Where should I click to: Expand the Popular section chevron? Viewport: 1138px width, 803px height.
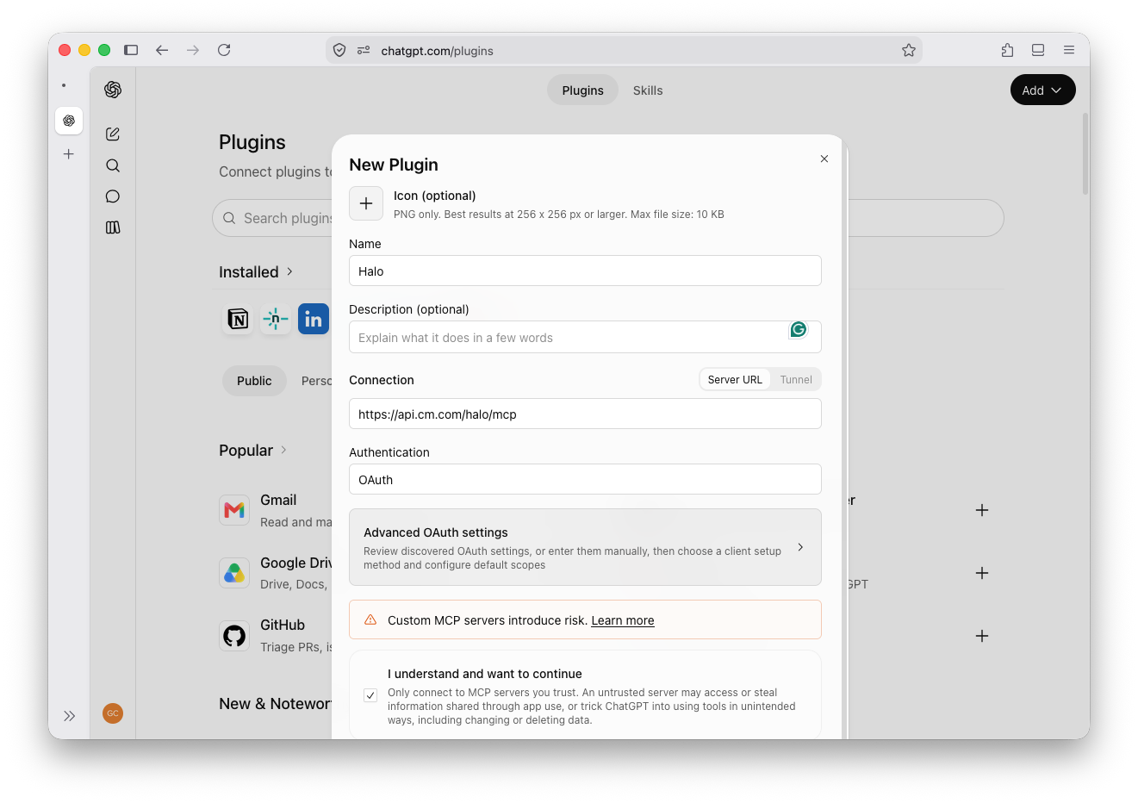(283, 450)
